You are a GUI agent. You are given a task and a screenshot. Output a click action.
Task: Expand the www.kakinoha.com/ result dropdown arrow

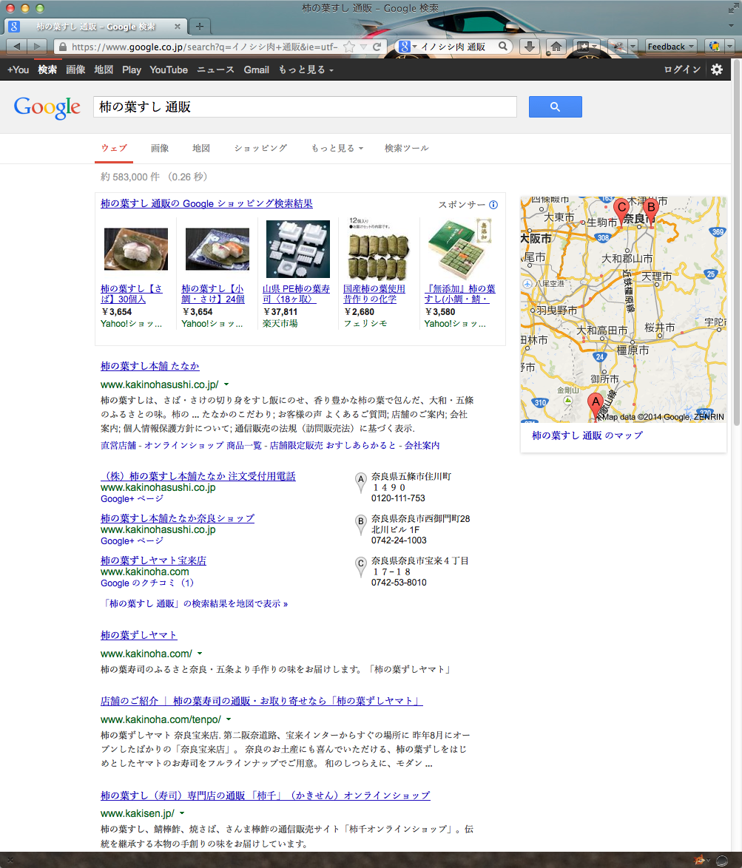click(200, 653)
